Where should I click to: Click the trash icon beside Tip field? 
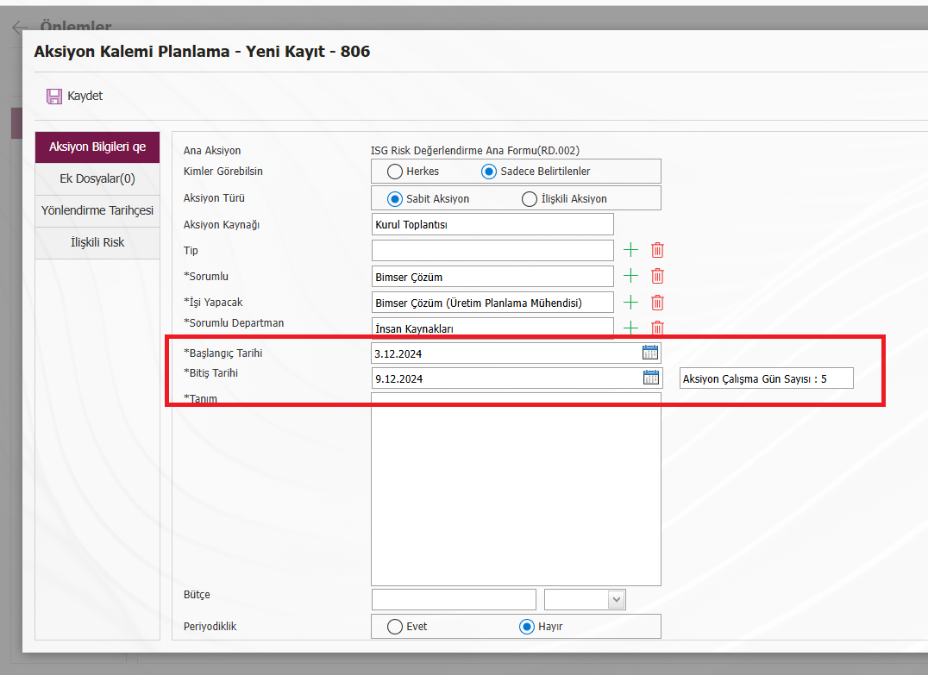point(657,250)
